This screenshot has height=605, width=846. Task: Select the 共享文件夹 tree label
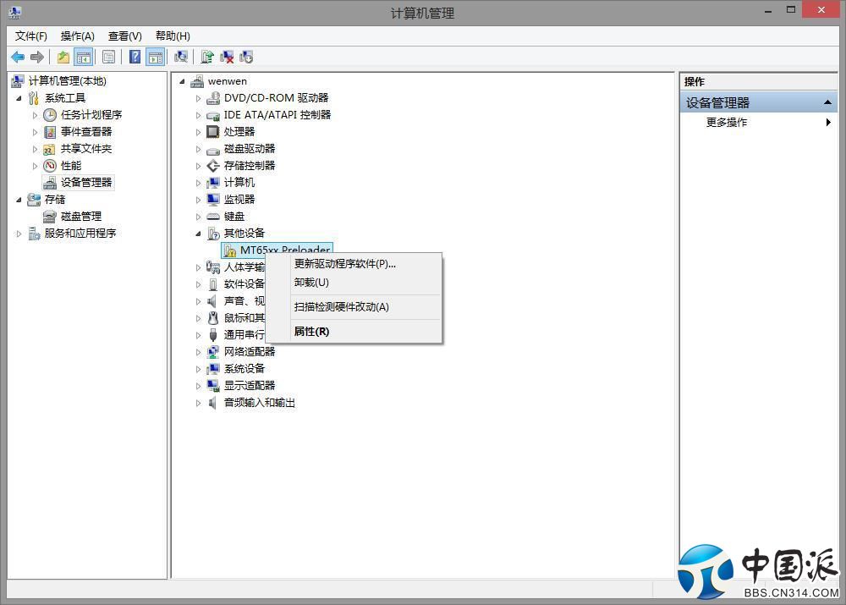pos(85,148)
